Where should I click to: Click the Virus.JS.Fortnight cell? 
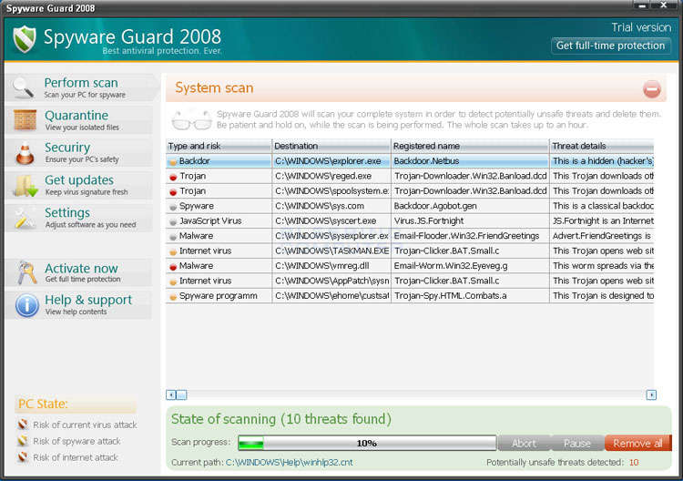(x=471, y=220)
